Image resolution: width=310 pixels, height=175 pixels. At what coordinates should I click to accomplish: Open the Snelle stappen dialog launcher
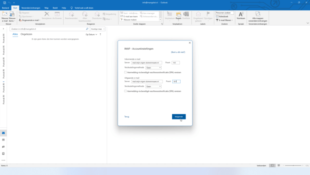[162, 24]
